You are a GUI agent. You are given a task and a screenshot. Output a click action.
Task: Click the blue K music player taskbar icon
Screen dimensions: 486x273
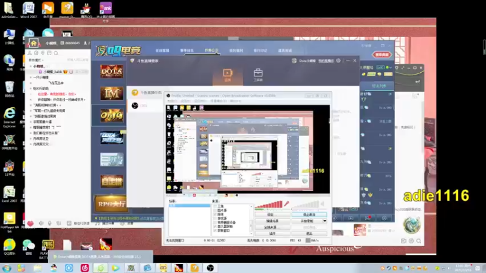pos(69,268)
